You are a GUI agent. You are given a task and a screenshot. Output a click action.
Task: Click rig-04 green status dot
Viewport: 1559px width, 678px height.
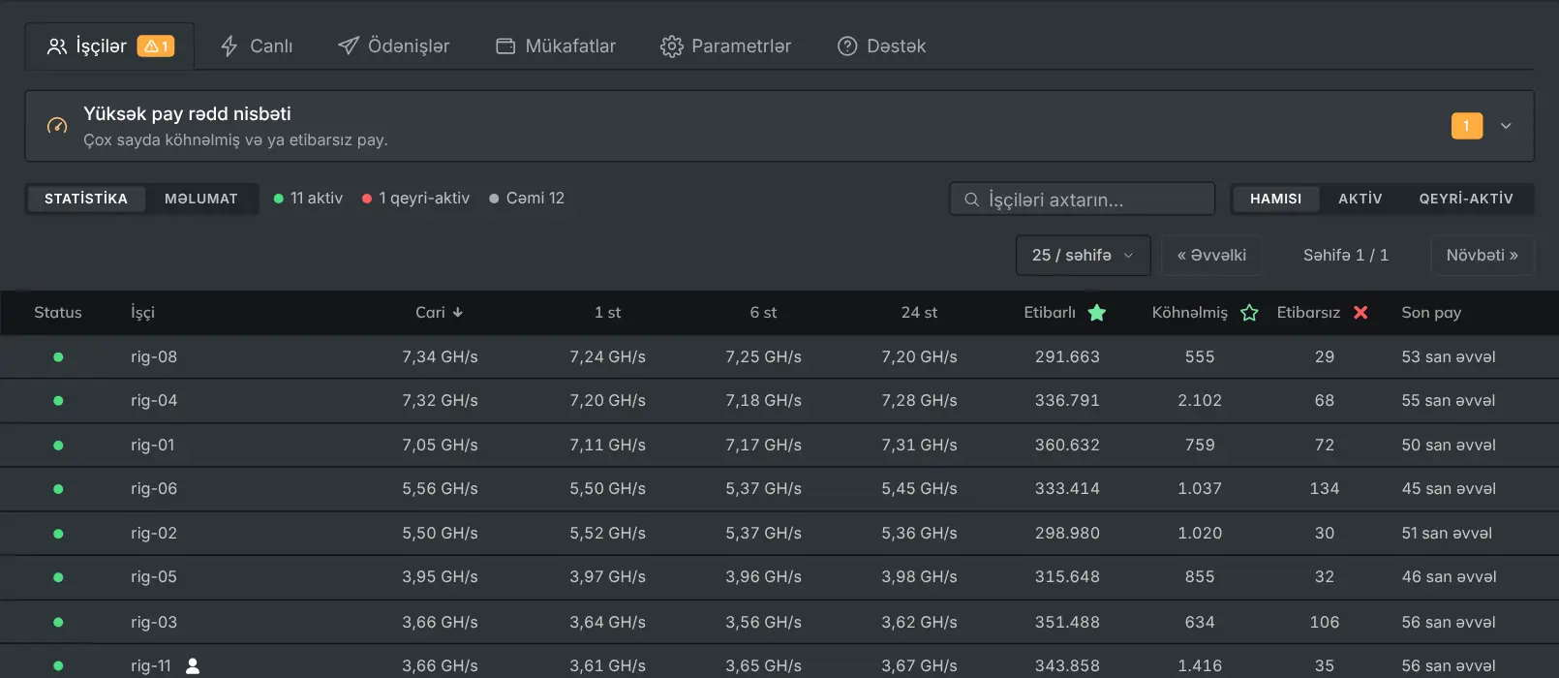tap(58, 401)
